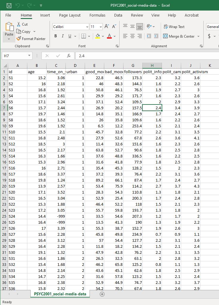Open the Calibri font name dropdown
This screenshot has width=219, height=305.
coord(87,27)
